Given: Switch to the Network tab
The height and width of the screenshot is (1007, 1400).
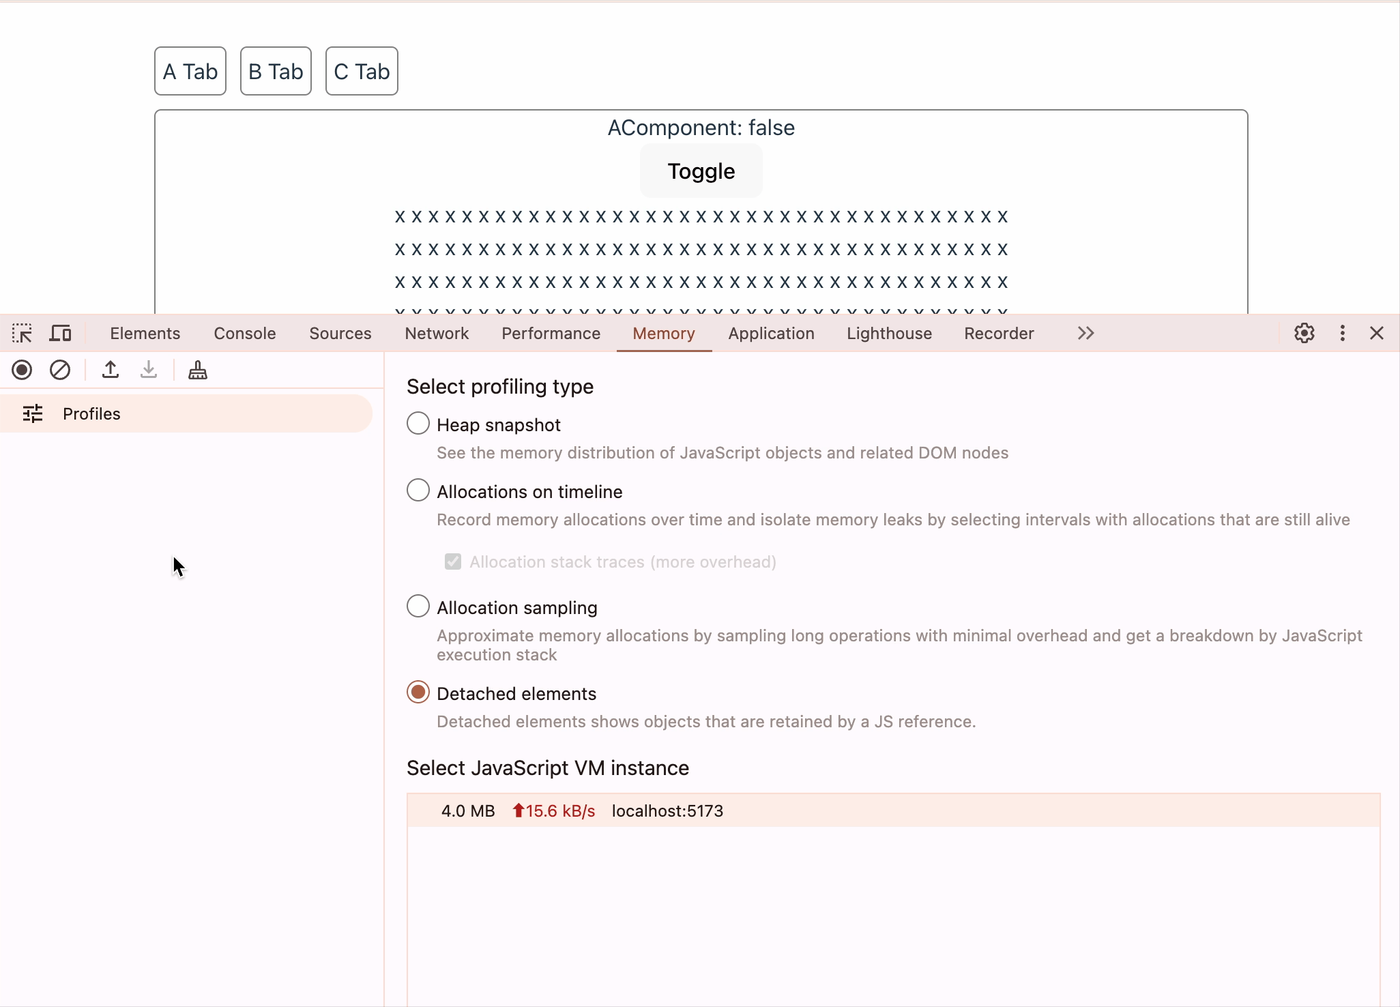Looking at the screenshot, I should coord(437,334).
